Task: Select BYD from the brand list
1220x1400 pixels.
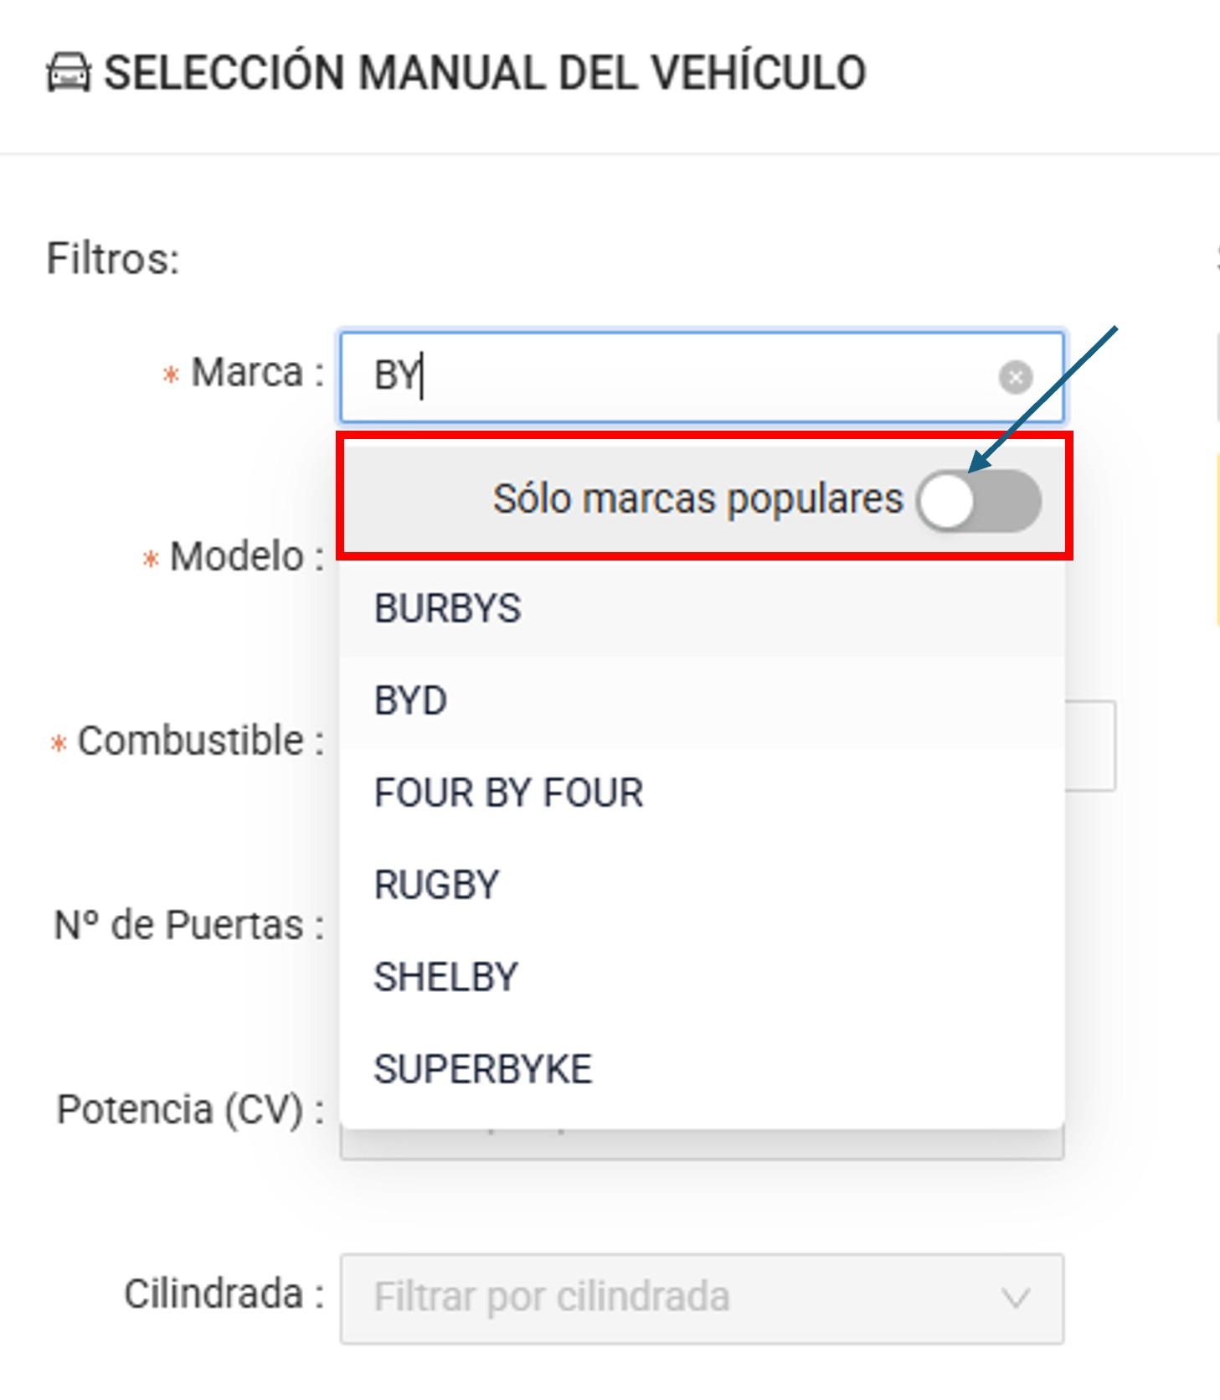Action: (x=702, y=700)
